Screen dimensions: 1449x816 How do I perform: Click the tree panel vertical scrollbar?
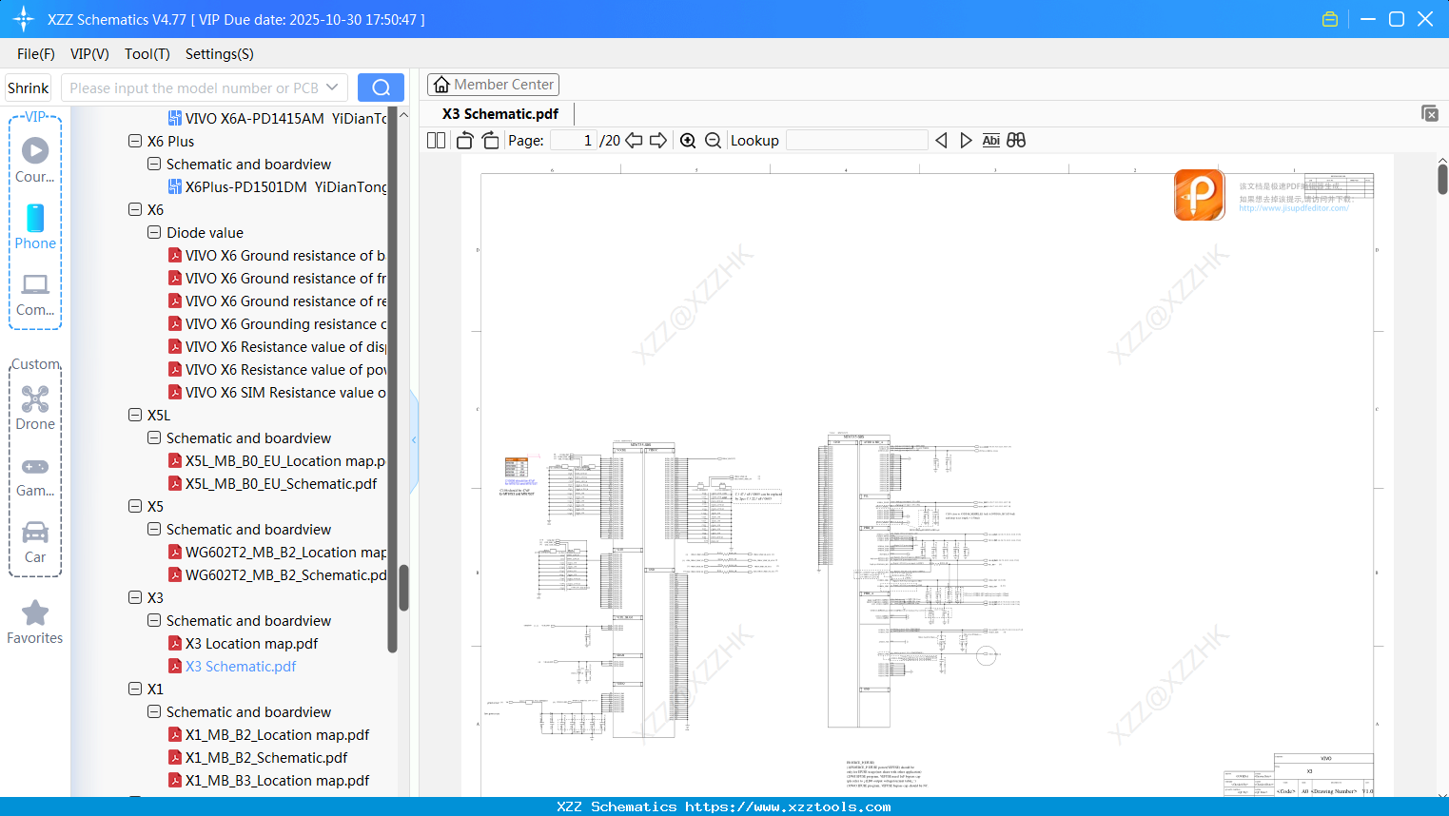coord(403,588)
